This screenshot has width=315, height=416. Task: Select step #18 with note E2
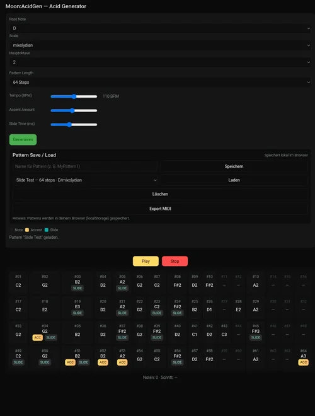tap(45, 307)
